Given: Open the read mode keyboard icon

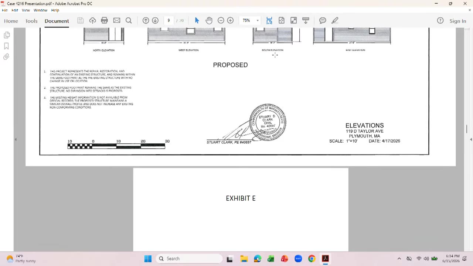Looking at the screenshot, I should pyautogui.click(x=306, y=20).
